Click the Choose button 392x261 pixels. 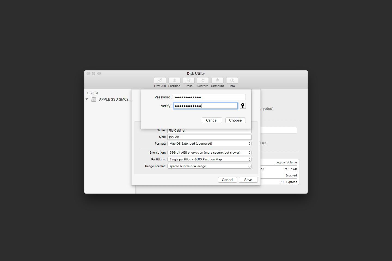(235, 120)
